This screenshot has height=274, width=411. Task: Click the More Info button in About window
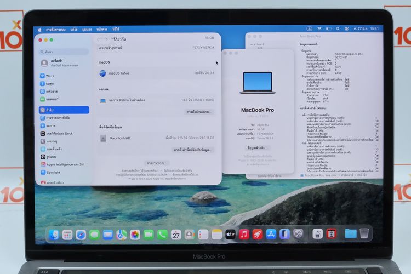258,148
